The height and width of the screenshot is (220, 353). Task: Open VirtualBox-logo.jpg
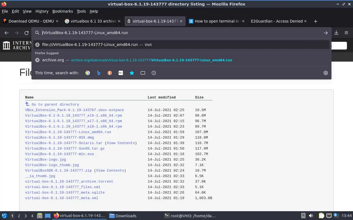click(x=46, y=159)
